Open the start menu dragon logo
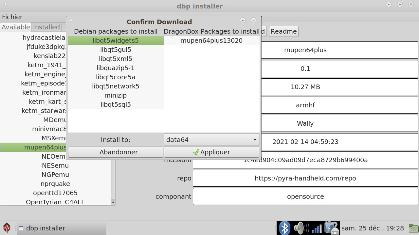 coord(7,228)
